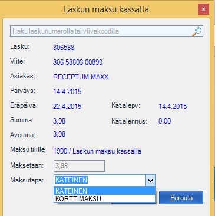Viewport: 215px width, 216px height.
Task: Click the Maksutapa: label
Action: click(x=27, y=180)
